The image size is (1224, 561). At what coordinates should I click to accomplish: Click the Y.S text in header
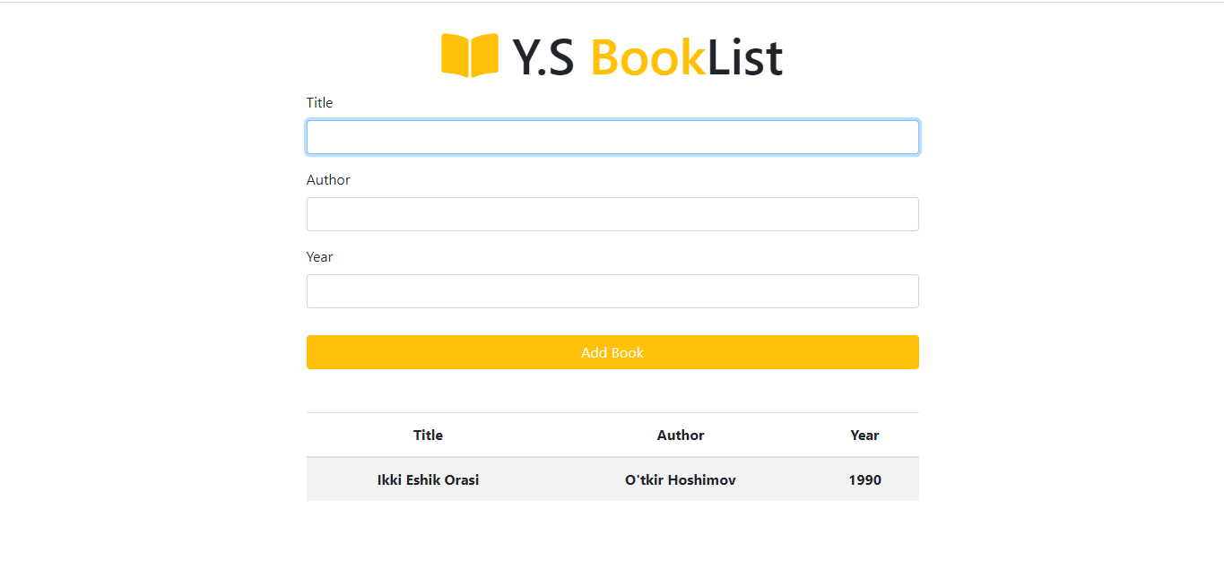543,56
